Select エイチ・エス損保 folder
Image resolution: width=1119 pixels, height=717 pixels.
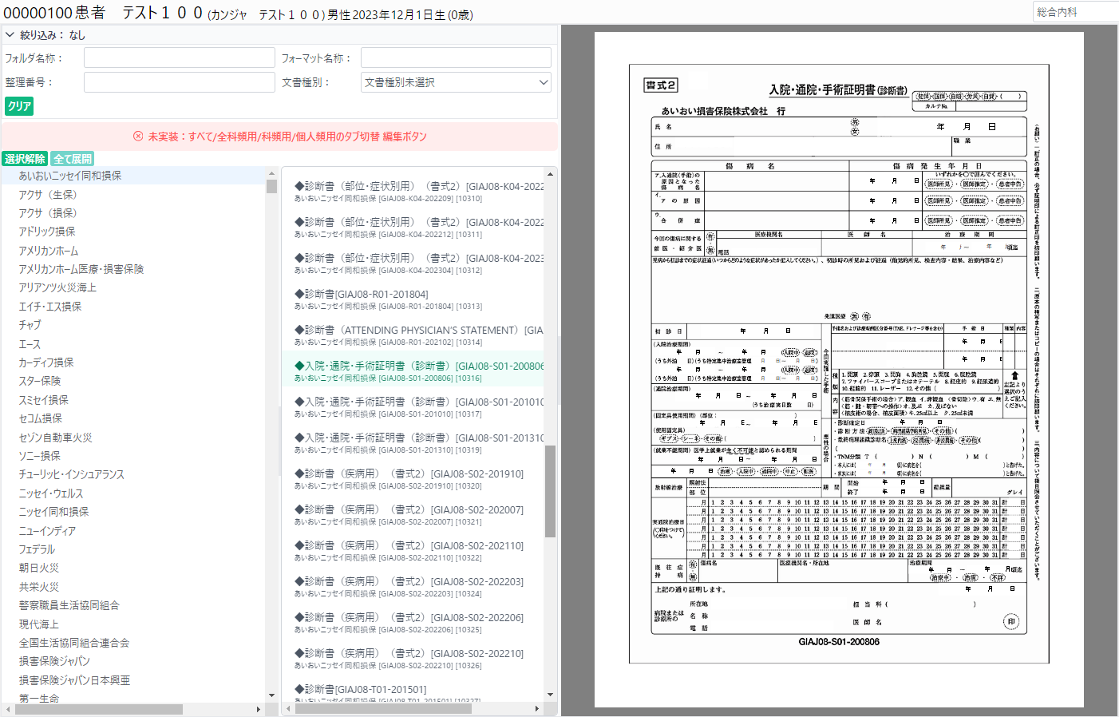click(x=134, y=307)
